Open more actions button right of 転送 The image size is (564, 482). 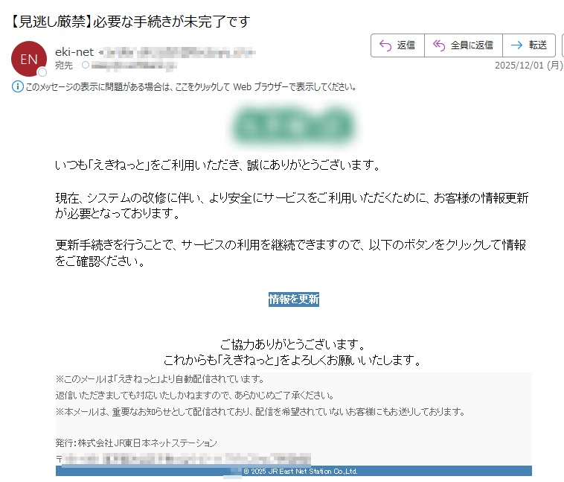pyautogui.click(x=561, y=45)
